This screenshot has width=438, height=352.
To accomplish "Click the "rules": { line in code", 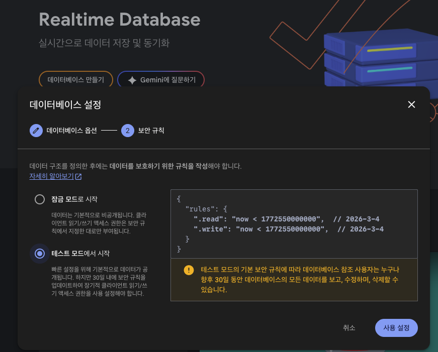I will tap(206, 209).
